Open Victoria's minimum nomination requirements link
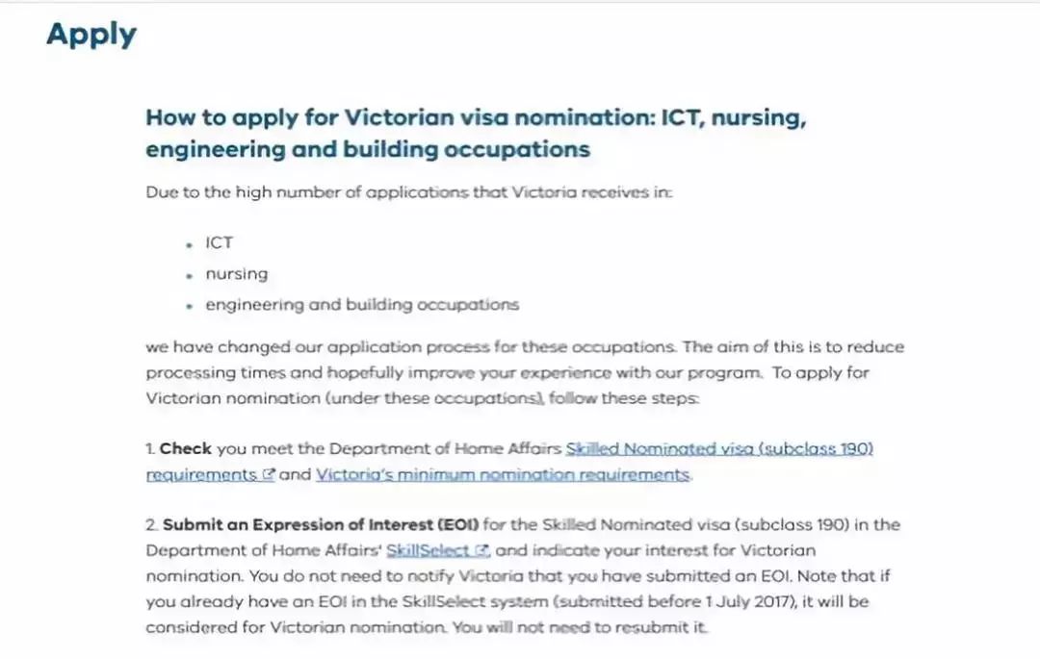 click(503, 474)
